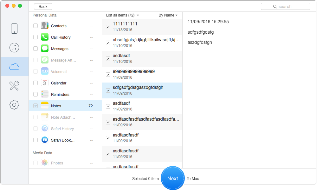Screen dimensions: 317x193
Task: Click the yellow Notes icon
Action: [x=45, y=105]
